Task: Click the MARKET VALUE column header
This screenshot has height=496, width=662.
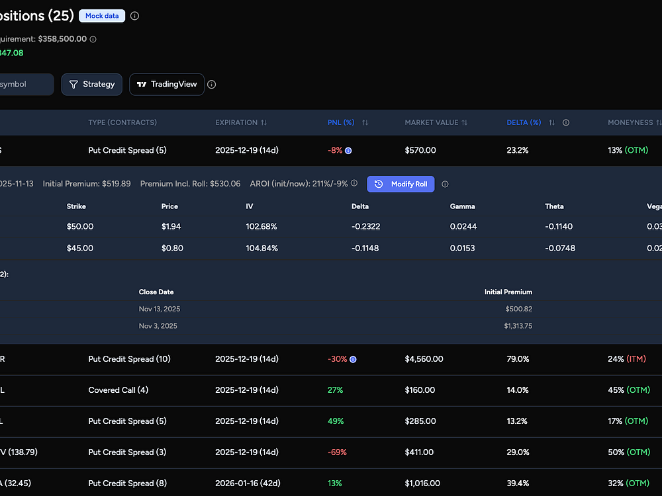Action: tap(432, 122)
